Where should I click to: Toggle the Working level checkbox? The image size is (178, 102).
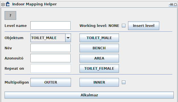(123, 25)
